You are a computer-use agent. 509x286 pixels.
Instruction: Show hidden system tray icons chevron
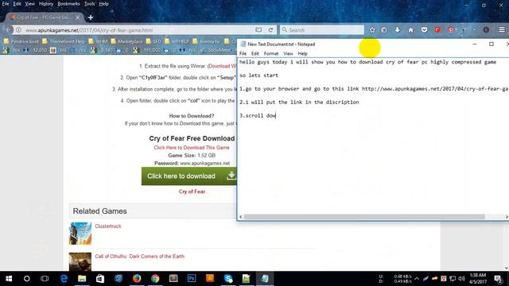(417, 279)
